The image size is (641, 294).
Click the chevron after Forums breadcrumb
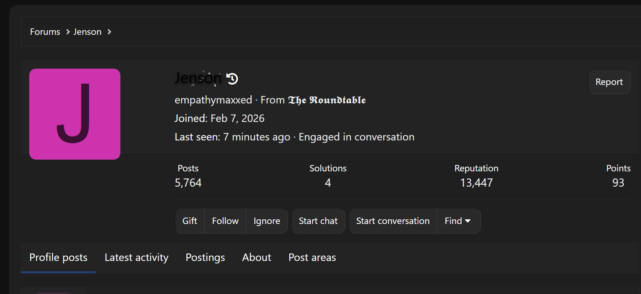[x=68, y=32]
